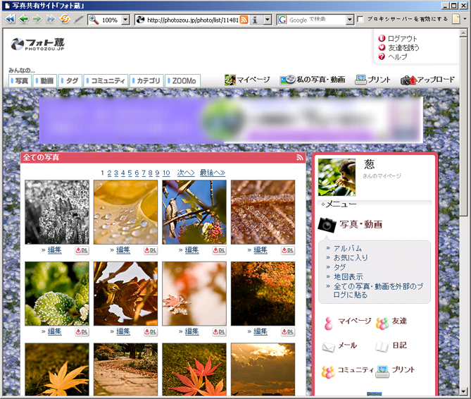471x399 pixels.
Task: Open the address bar dropdown arrow
Action: [268, 20]
